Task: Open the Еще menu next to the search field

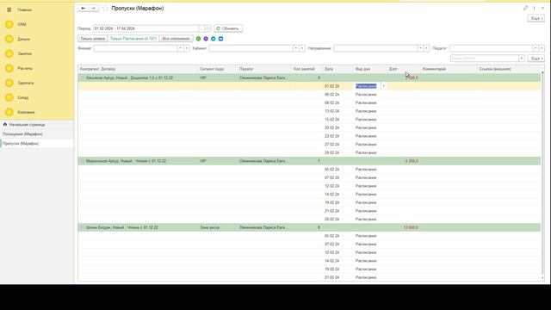Action: (x=536, y=59)
